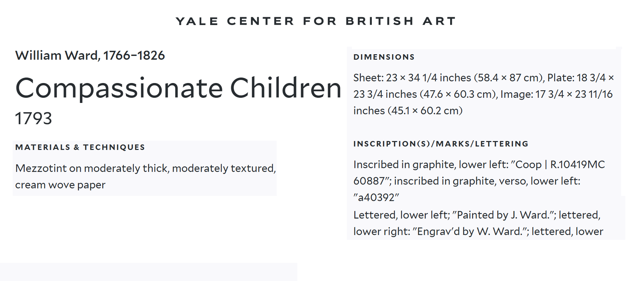The image size is (628, 281).
Task: Click the Dimensions section heading
Action: (x=384, y=57)
